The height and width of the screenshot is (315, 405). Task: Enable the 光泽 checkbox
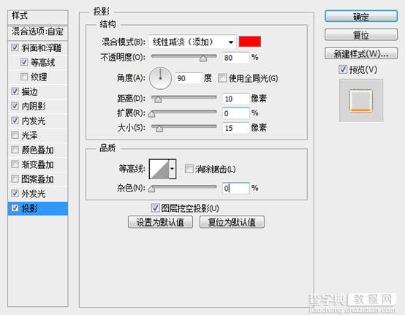click(15, 135)
